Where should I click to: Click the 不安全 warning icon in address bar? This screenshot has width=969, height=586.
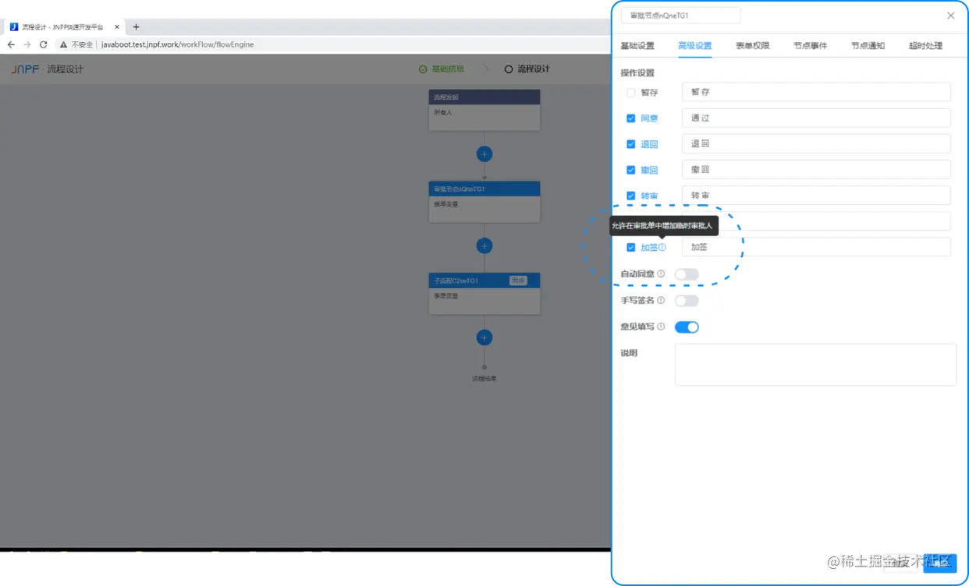[x=62, y=44]
